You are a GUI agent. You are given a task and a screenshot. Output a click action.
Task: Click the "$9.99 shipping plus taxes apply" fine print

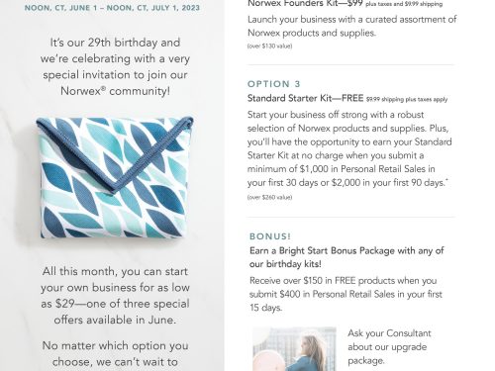tap(407, 99)
